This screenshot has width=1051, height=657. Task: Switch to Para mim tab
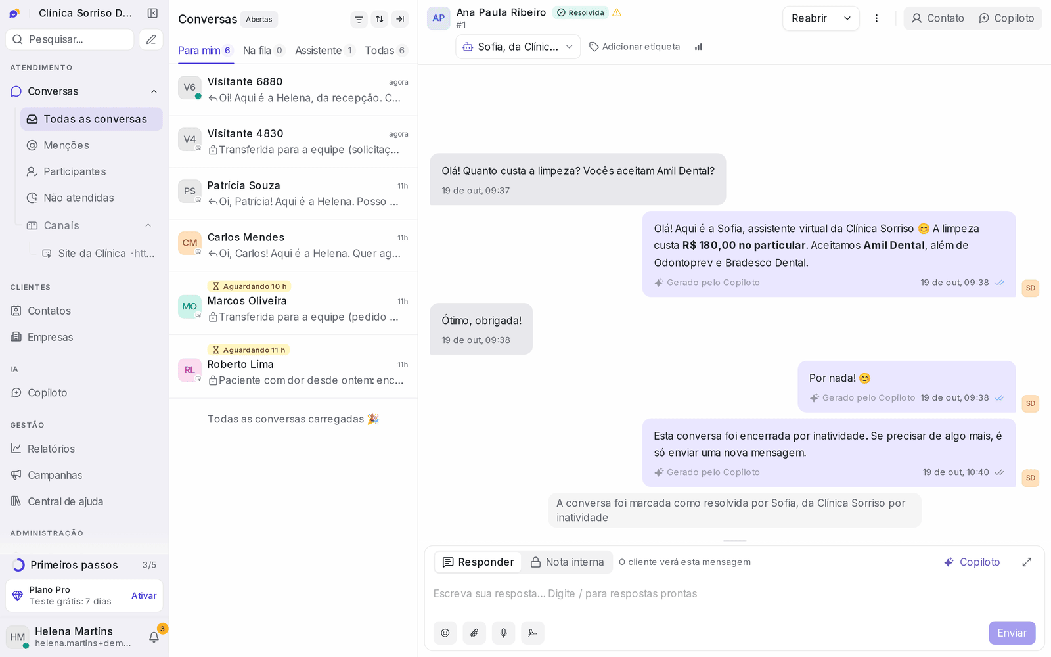point(206,51)
